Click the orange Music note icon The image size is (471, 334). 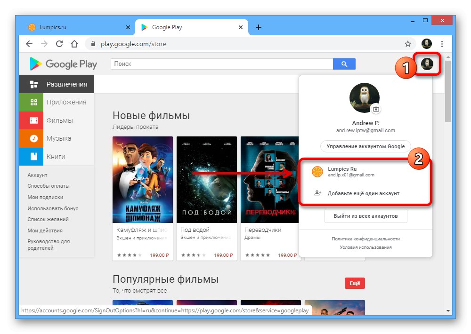(x=33, y=138)
